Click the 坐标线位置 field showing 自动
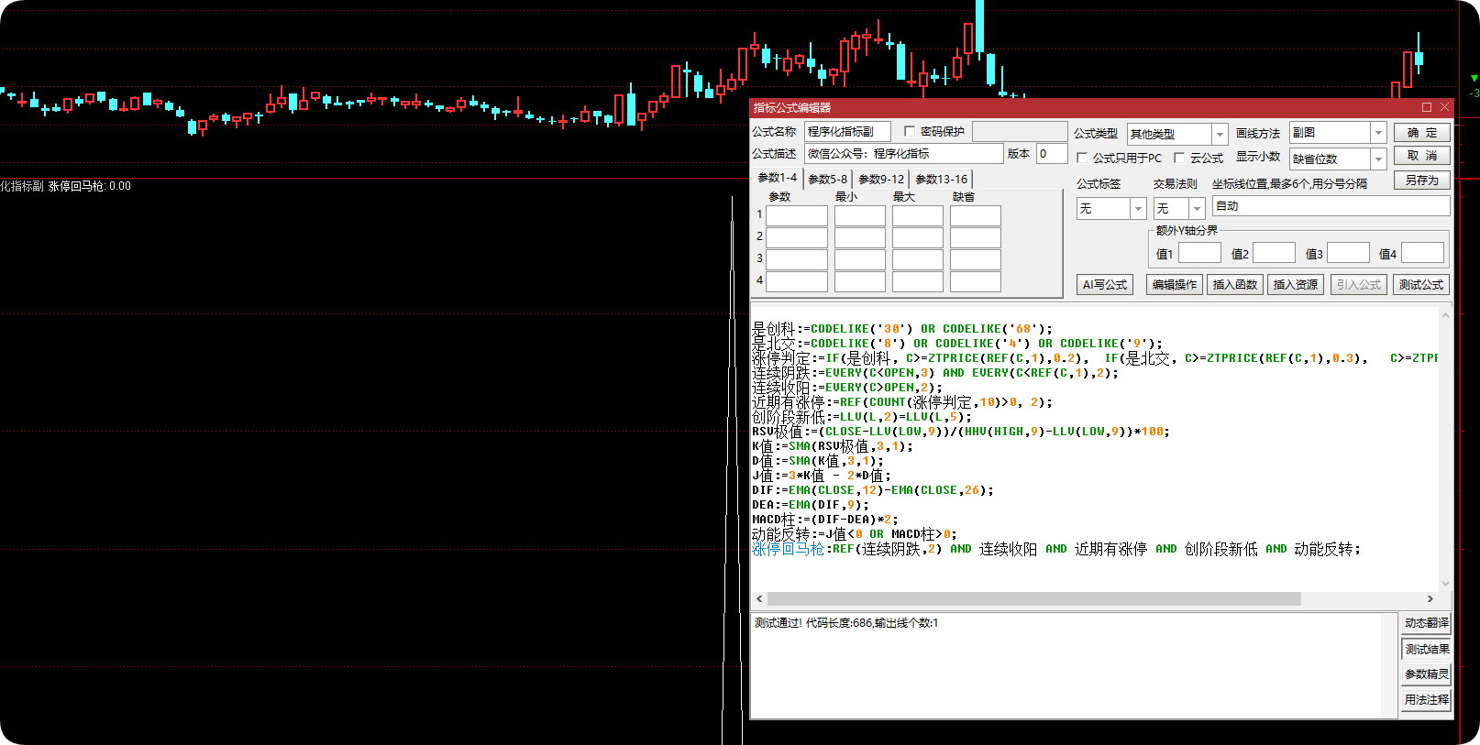 (x=1331, y=206)
